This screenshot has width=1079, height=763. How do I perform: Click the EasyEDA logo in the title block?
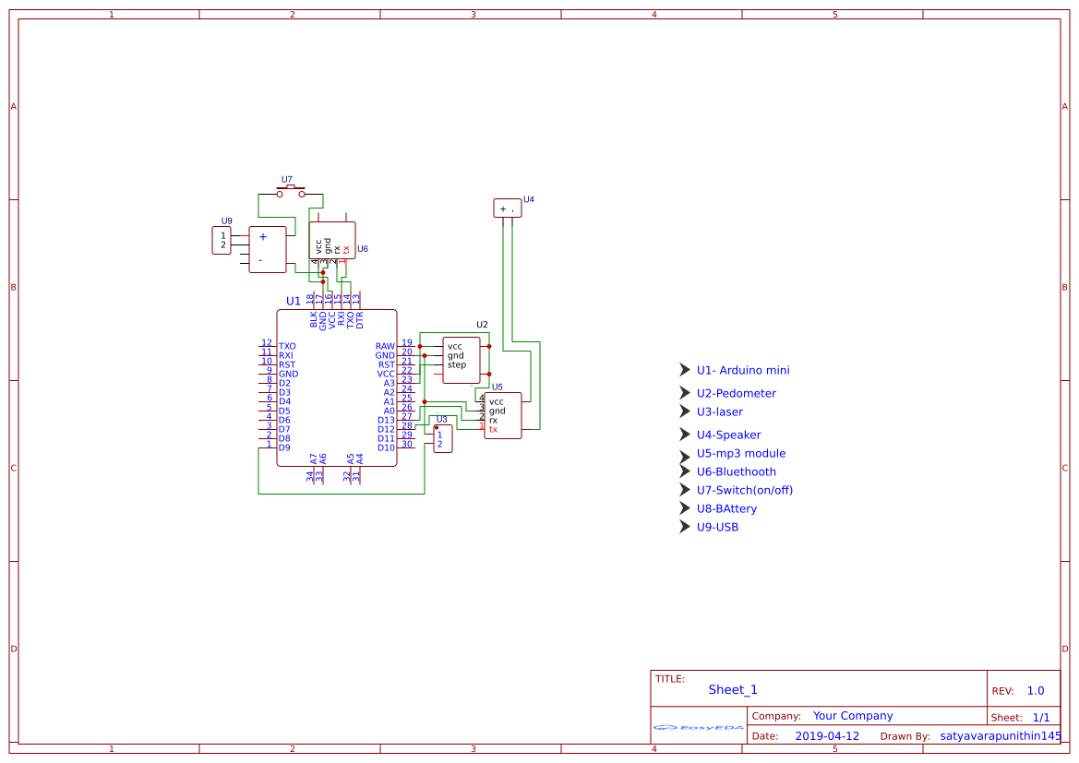(697, 728)
